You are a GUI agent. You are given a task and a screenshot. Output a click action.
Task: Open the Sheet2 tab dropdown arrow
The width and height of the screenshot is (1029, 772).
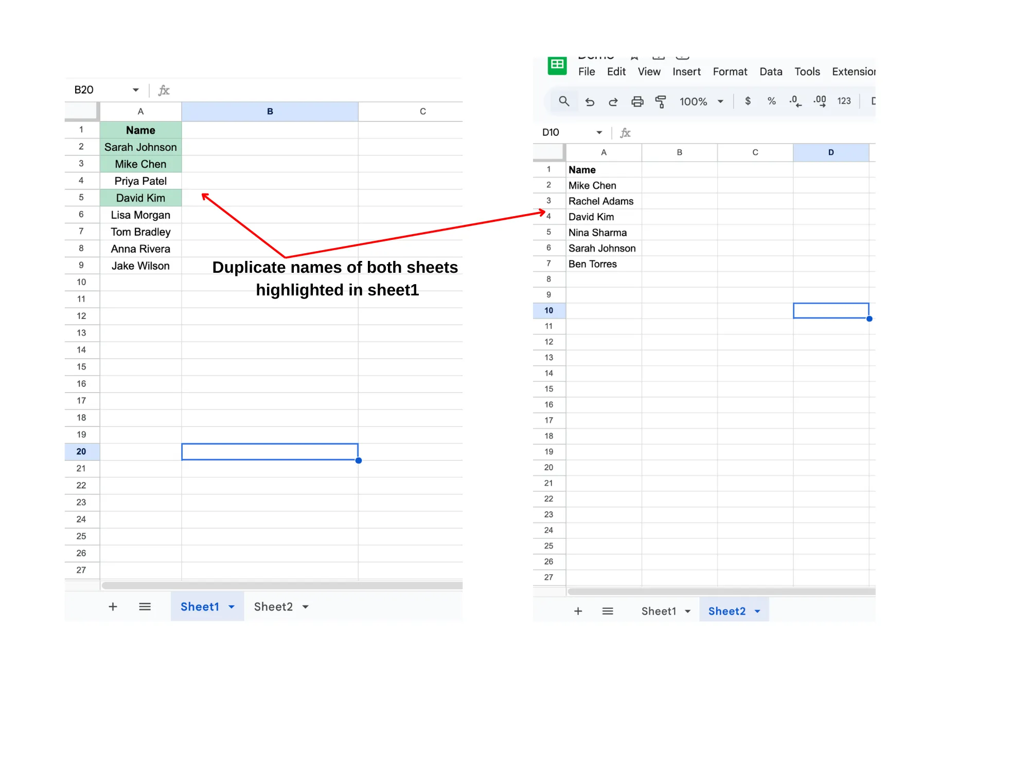(x=756, y=611)
